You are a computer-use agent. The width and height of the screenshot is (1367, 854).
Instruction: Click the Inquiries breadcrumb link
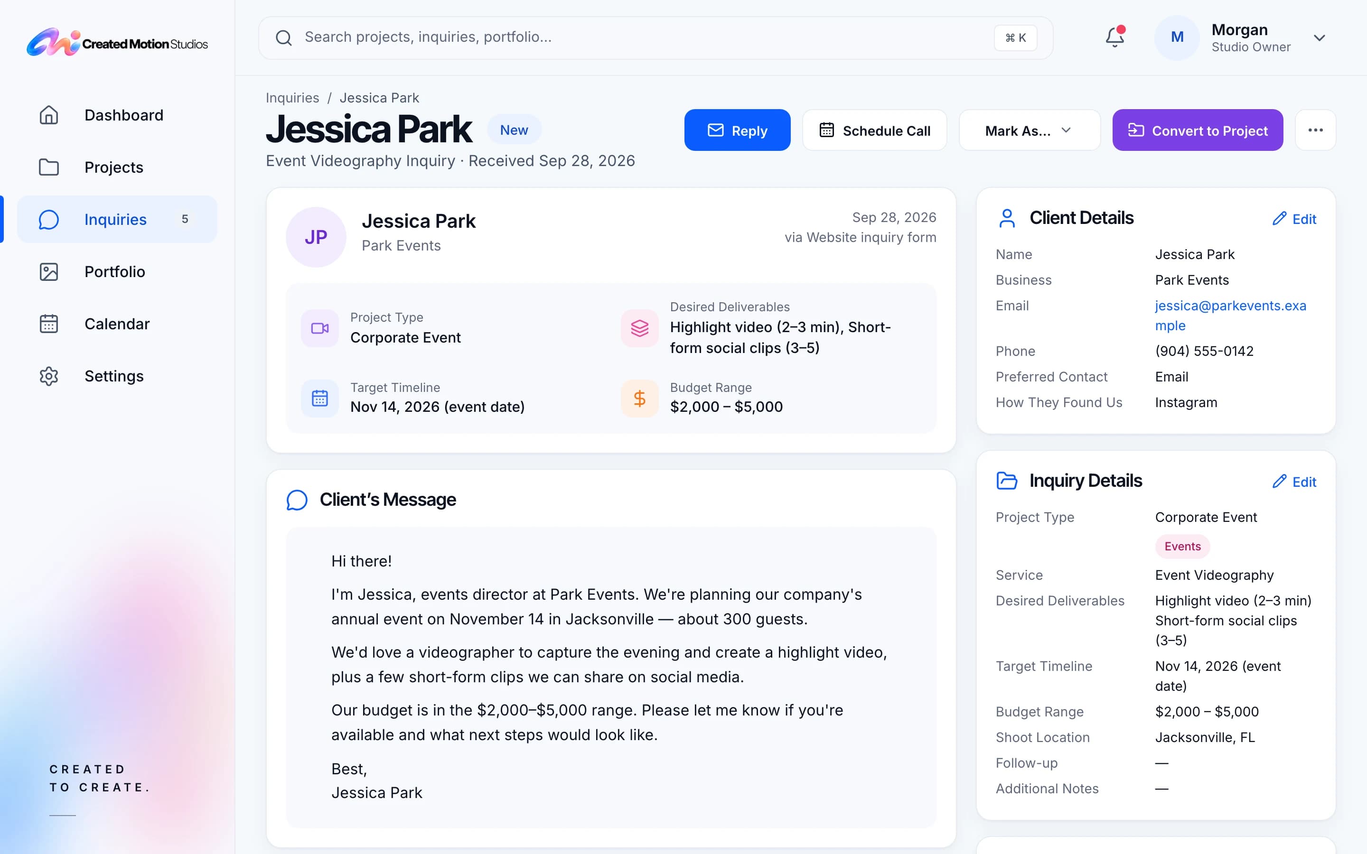pyautogui.click(x=292, y=98)
